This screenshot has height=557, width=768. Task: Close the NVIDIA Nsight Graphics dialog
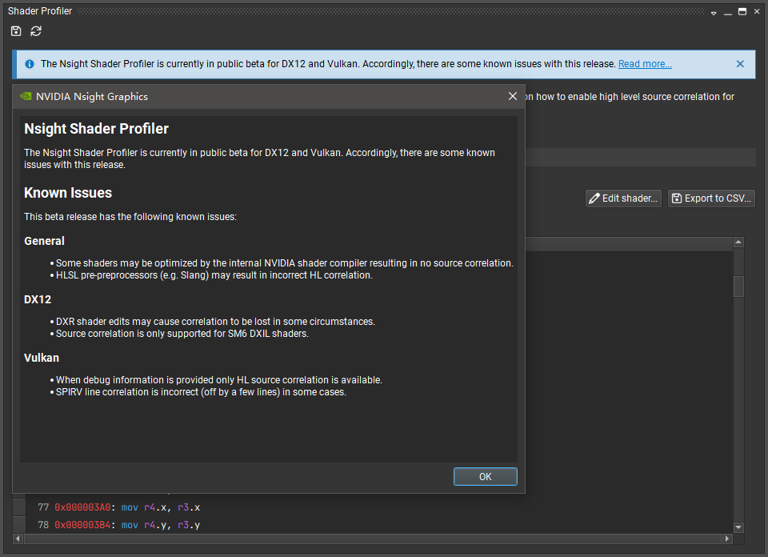tap(513, 96)
